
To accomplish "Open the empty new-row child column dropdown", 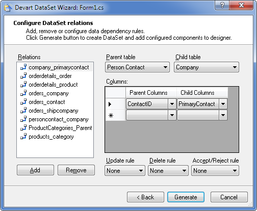I will [x=223, y=115].
